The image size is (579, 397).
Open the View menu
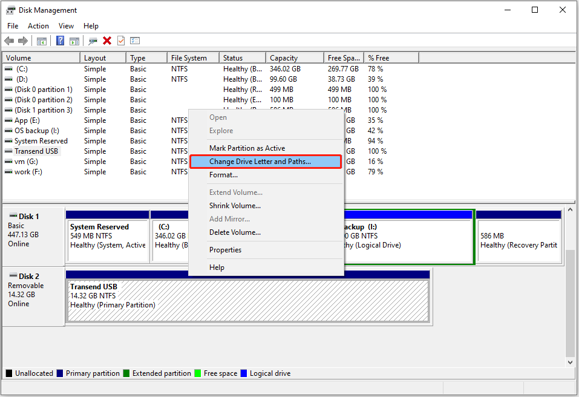pos(66,25)
